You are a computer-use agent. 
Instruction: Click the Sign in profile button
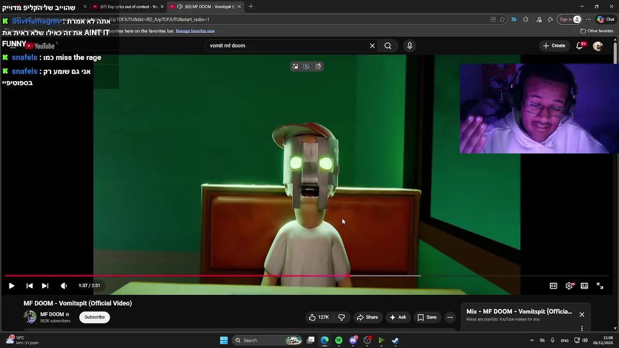tap(570, 19)
